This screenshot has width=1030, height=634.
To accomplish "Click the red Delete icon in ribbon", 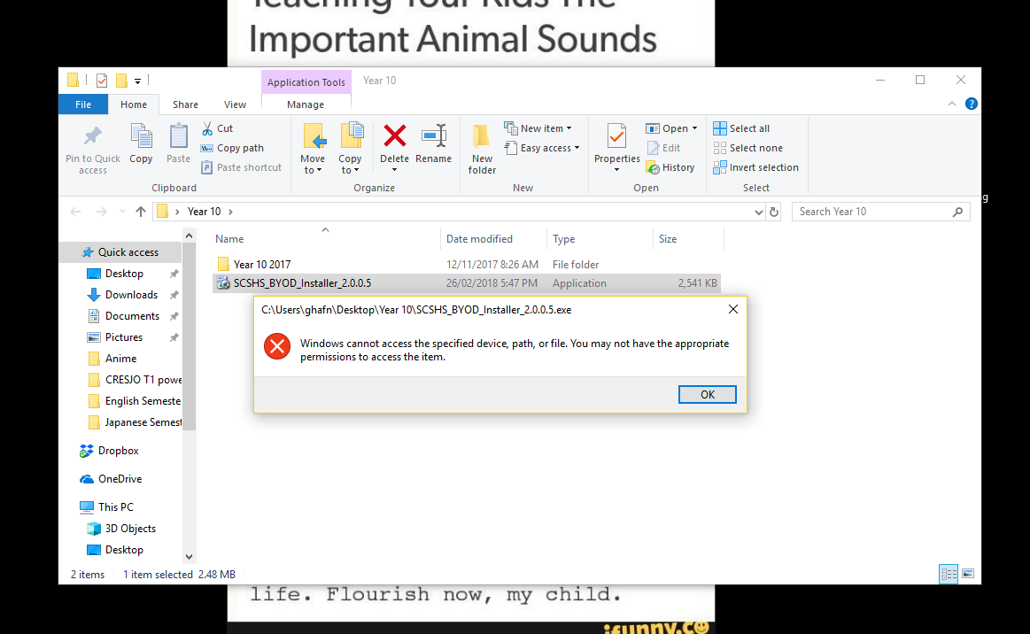I will tap(394, 136).
